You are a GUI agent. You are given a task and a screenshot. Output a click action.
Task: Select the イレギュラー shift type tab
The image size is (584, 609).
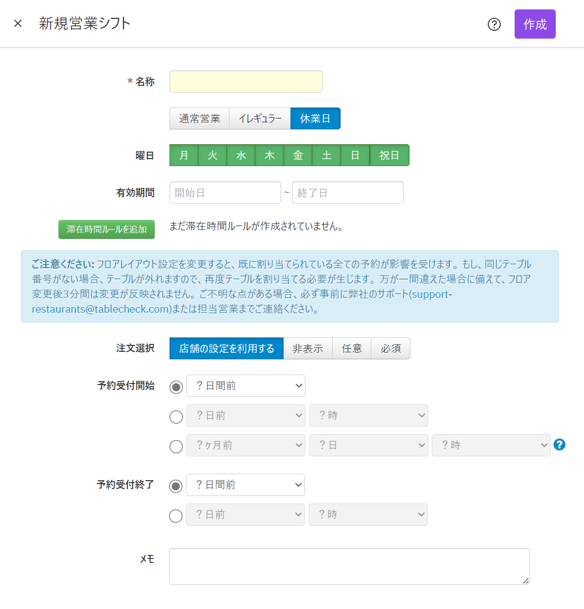(260, 119)
